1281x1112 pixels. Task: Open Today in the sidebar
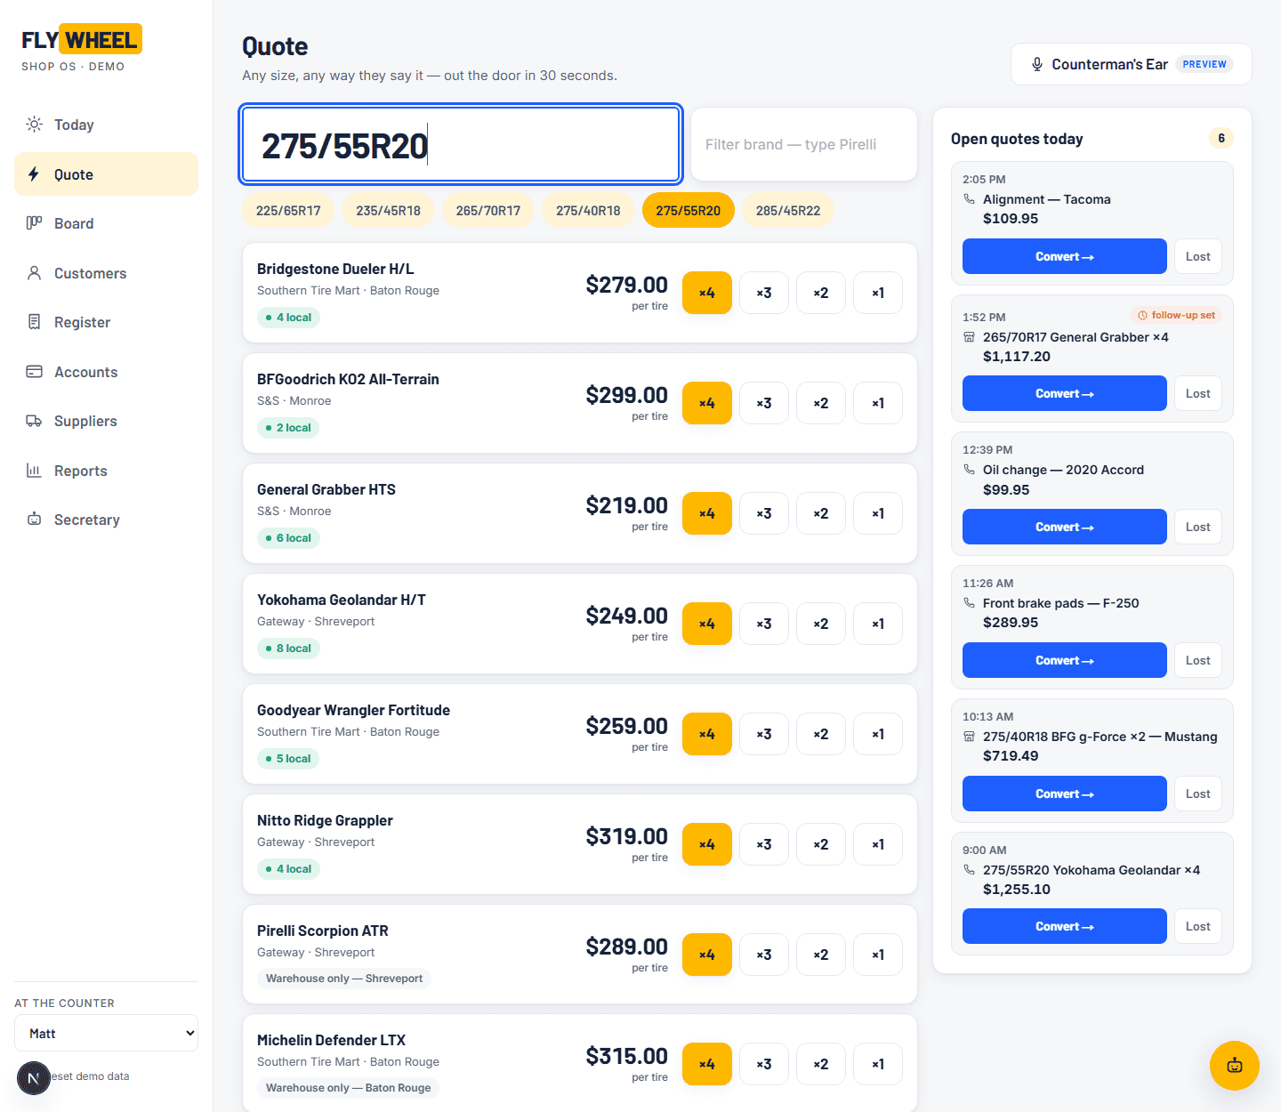[106, 125]
